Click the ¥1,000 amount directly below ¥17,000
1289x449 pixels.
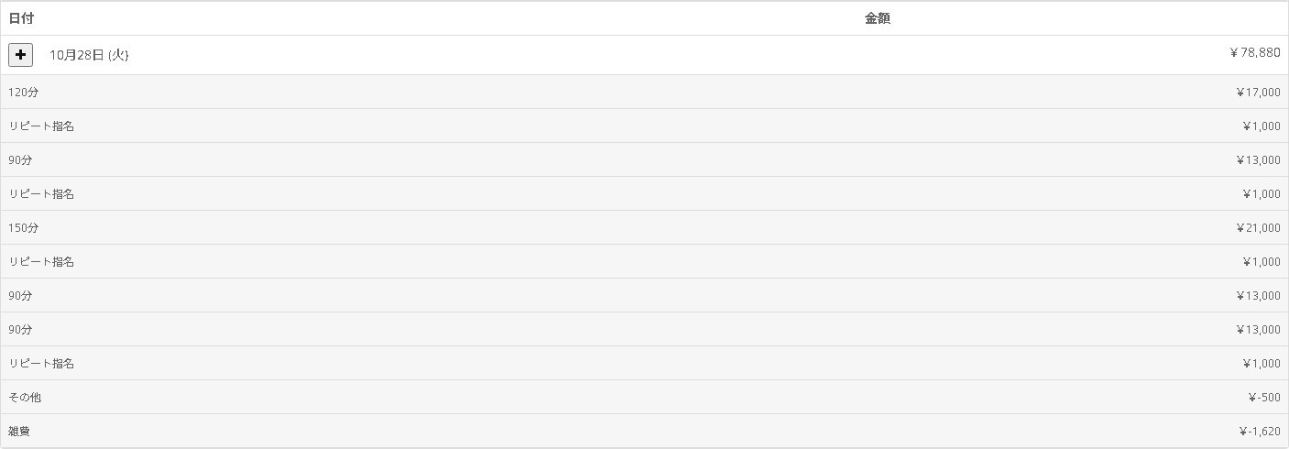1261,126
